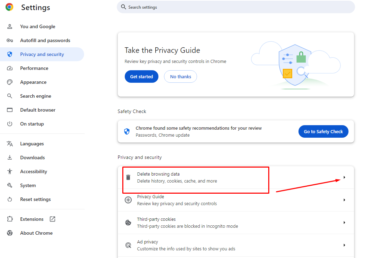The height and width of the screenshot is (258, 377).
Task: Click Go to Safety Check button
Action: 323,131
